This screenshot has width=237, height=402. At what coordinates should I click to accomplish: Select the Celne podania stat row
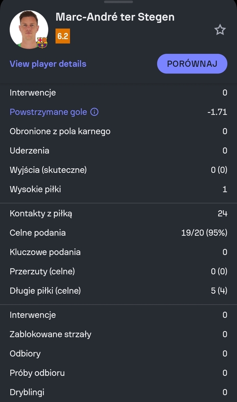[x=118, y=233]
